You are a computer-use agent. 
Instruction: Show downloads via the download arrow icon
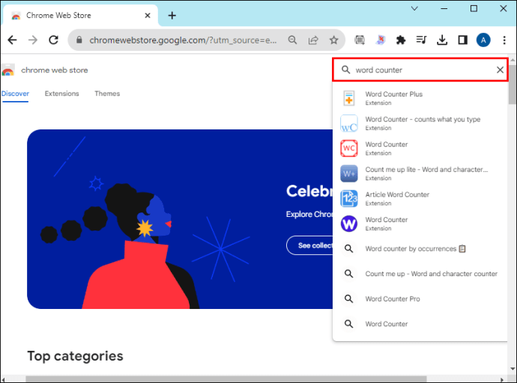click(x=442, y=40)
